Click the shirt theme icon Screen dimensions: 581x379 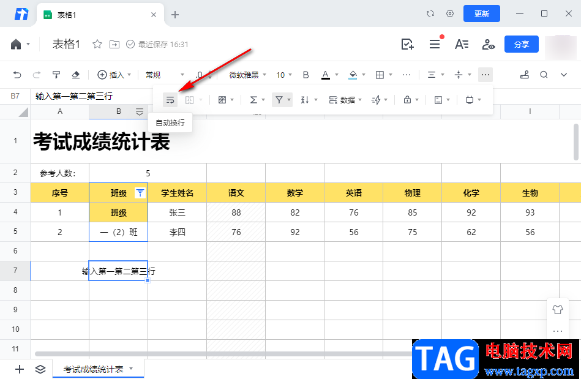pos(558,309)
